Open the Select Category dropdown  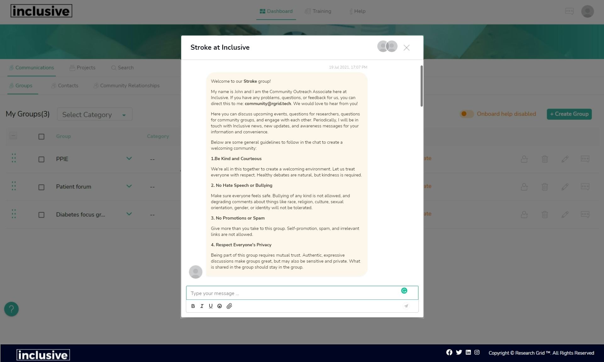(x=94, y=114)
